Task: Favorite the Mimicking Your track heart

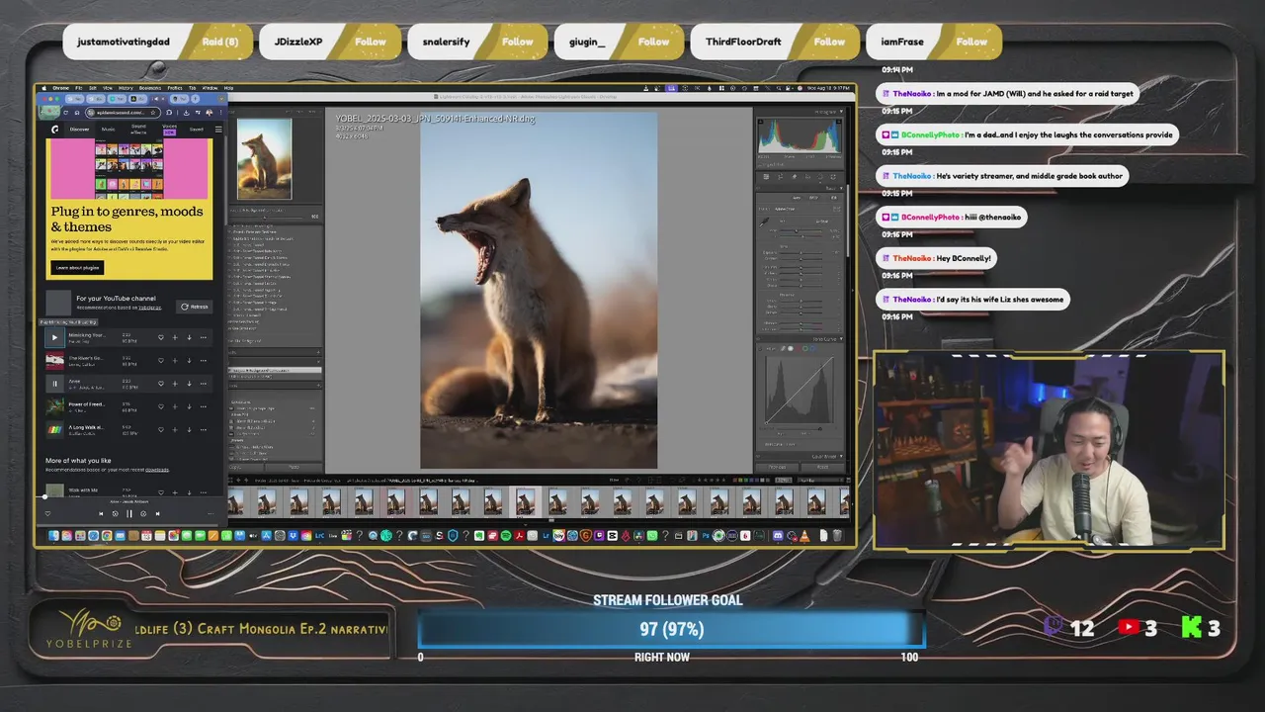Action: pyautogui.click(x=161, y=337)
